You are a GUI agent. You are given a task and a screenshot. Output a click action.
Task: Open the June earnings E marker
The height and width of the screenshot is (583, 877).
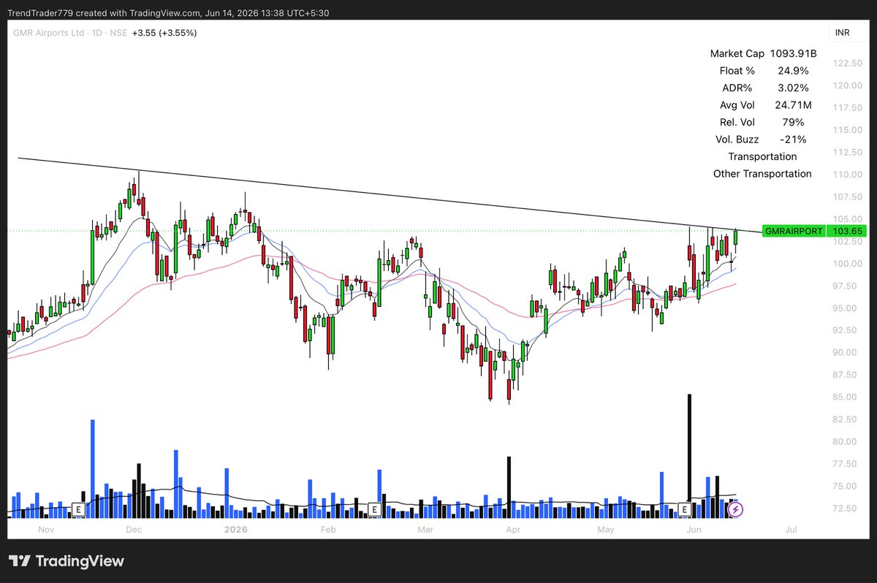[686, 508]
